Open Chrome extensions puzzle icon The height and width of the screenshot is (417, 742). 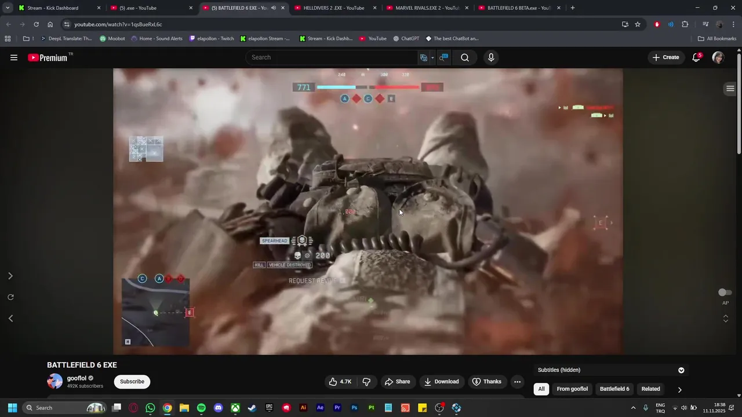685,24
